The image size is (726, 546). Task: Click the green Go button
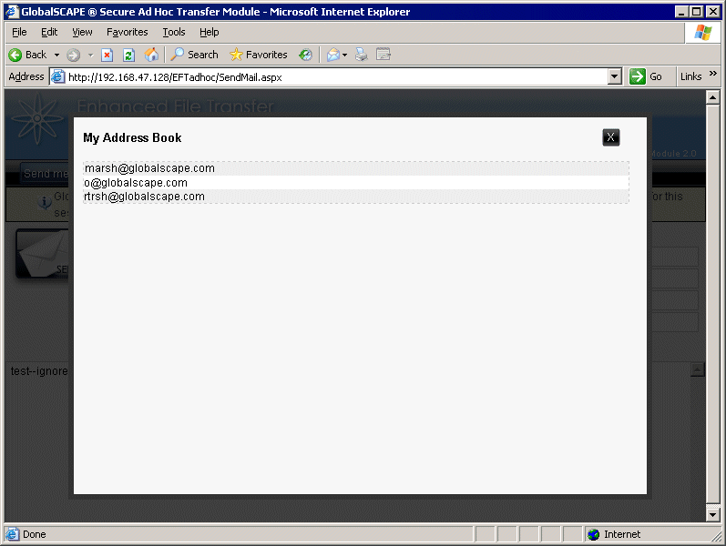click(x=646, y=76)
